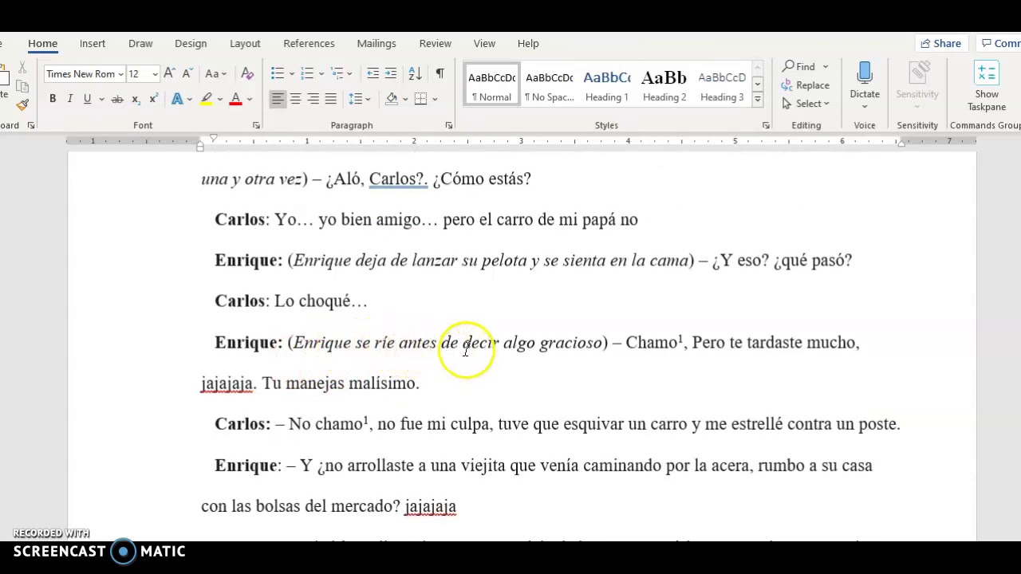This screenshot has width=1021, height=574.
Task: Increase paragraph indent
Action: pyautogui.click(x=390, y=74)
